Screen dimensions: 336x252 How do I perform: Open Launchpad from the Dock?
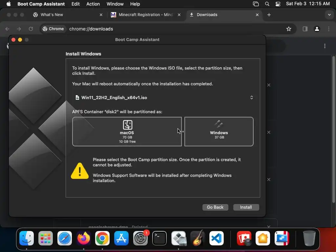[46, 238]
